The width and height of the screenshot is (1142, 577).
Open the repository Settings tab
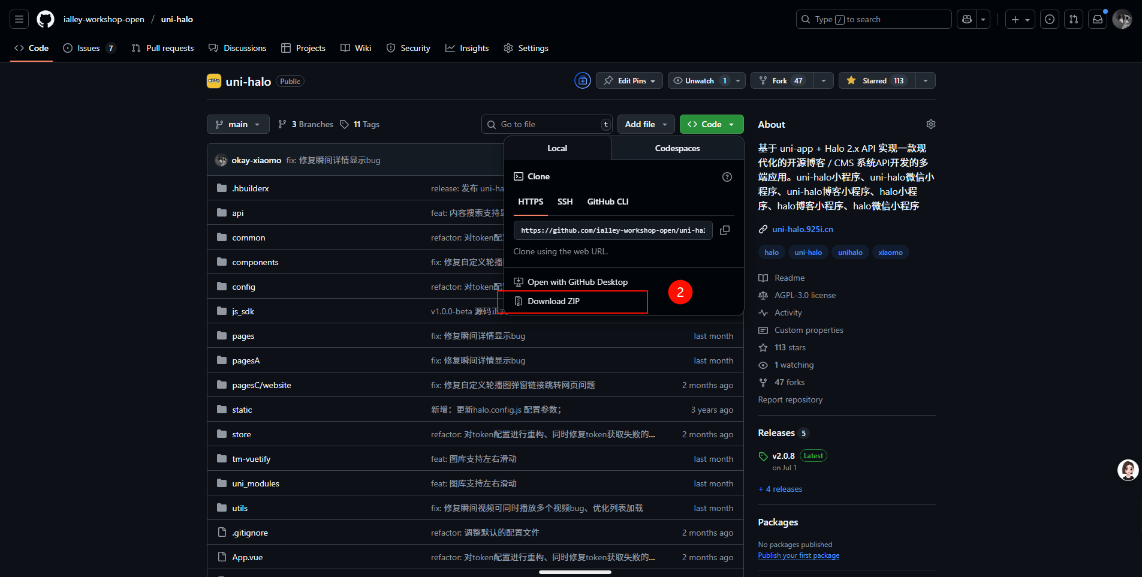pyautogui.click(x=526, y=48)
